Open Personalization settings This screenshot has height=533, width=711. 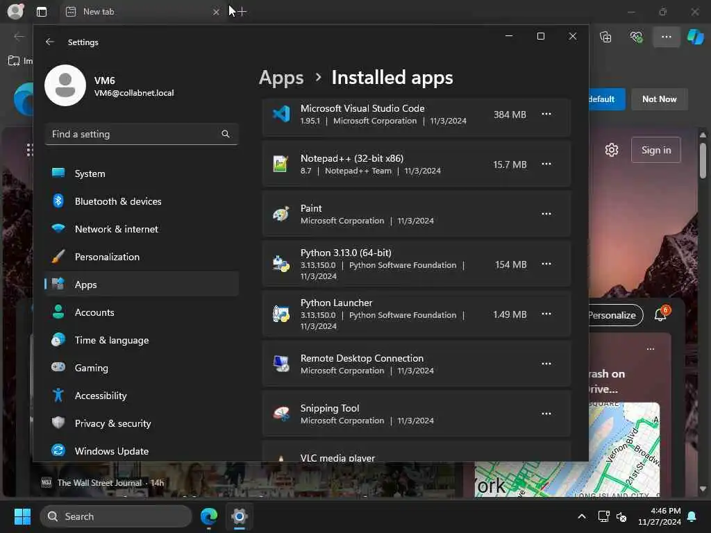click(142, 257)
